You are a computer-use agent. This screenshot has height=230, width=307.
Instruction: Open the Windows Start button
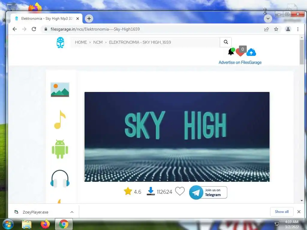tap(7, 224)
